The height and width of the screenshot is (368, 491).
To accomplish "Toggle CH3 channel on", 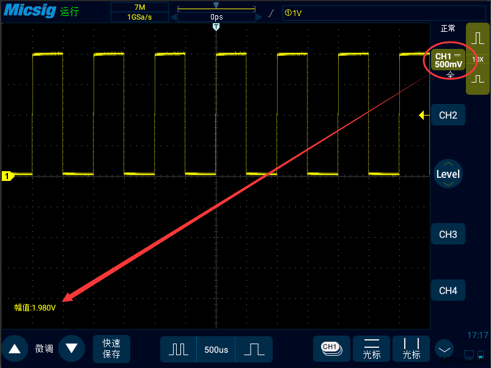I will 448,234.
